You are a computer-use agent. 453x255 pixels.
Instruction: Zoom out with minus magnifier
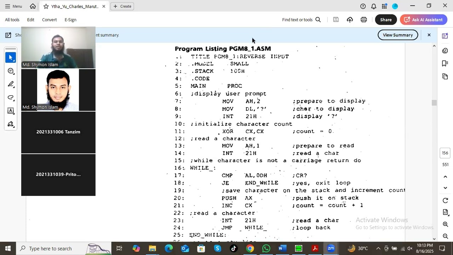(445, 236)
